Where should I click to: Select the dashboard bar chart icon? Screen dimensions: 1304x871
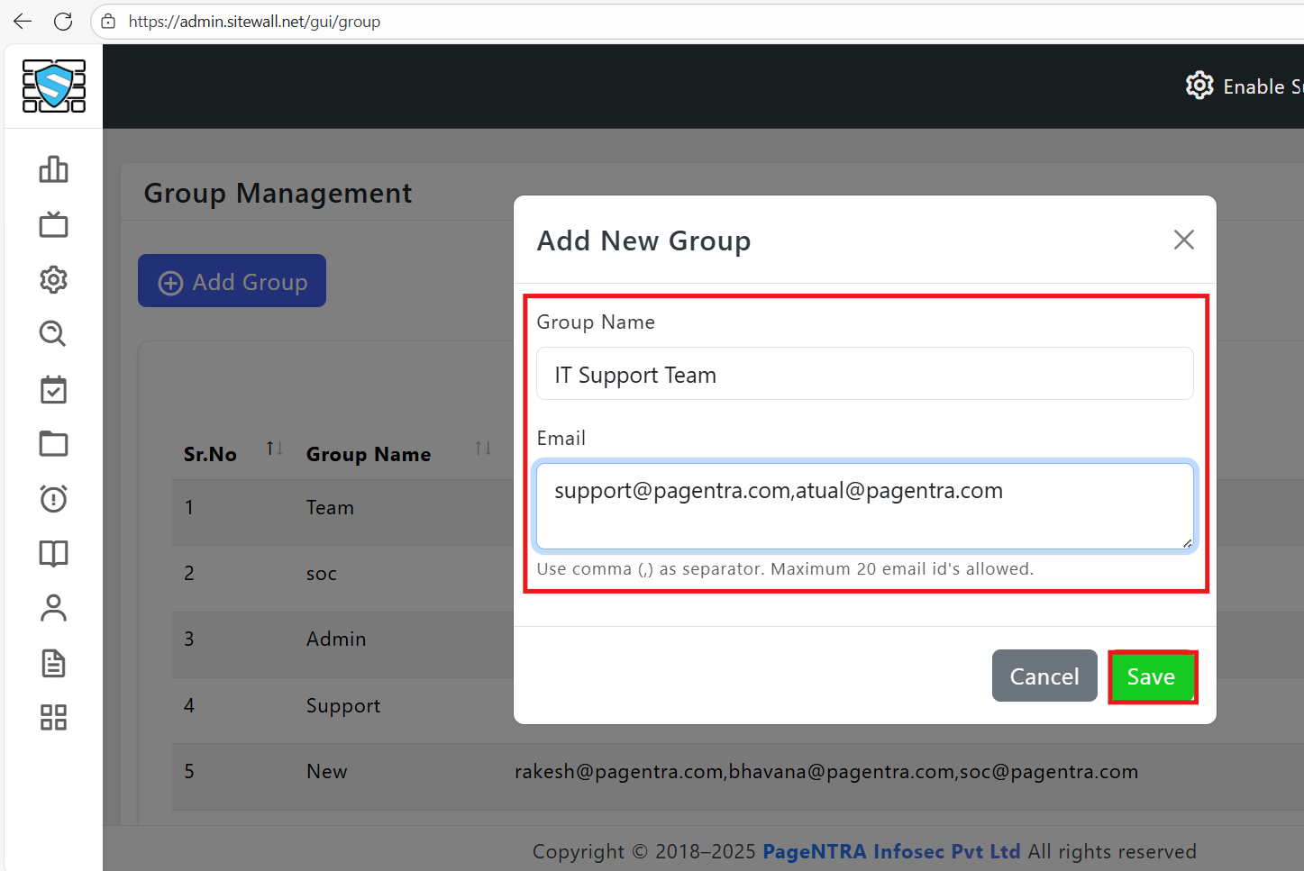53,169
